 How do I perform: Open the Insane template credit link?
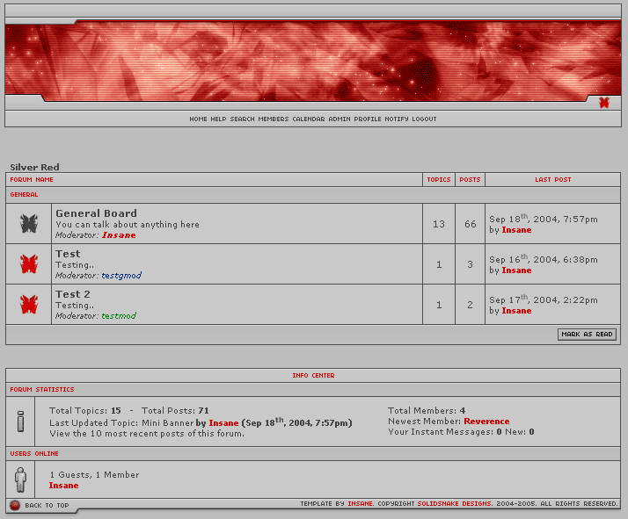tap(360, 504)
